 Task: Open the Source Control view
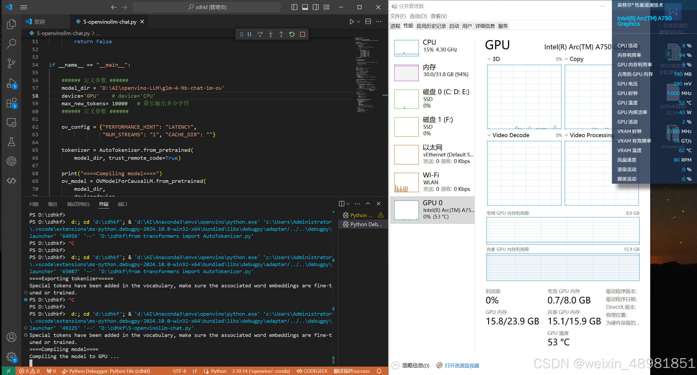pyautogui.click(x=11, y=63)
